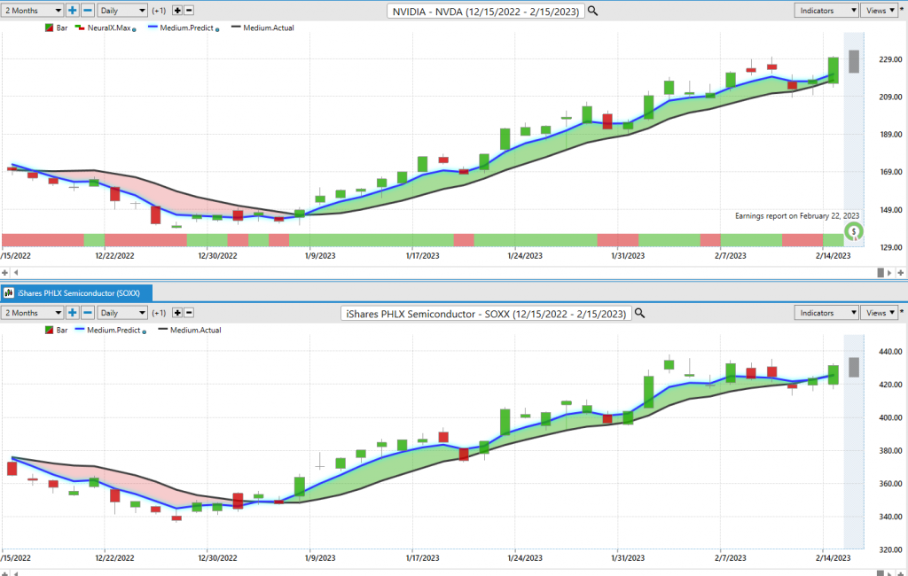Screen dimensions: 908x576
Task: Click the 2/14/2023 date label on SOXX axis
Action: (x=834, y=558)
